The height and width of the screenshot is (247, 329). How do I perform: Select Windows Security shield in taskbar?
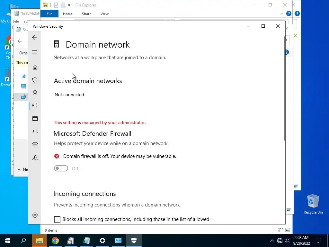(x=134, y=241)
